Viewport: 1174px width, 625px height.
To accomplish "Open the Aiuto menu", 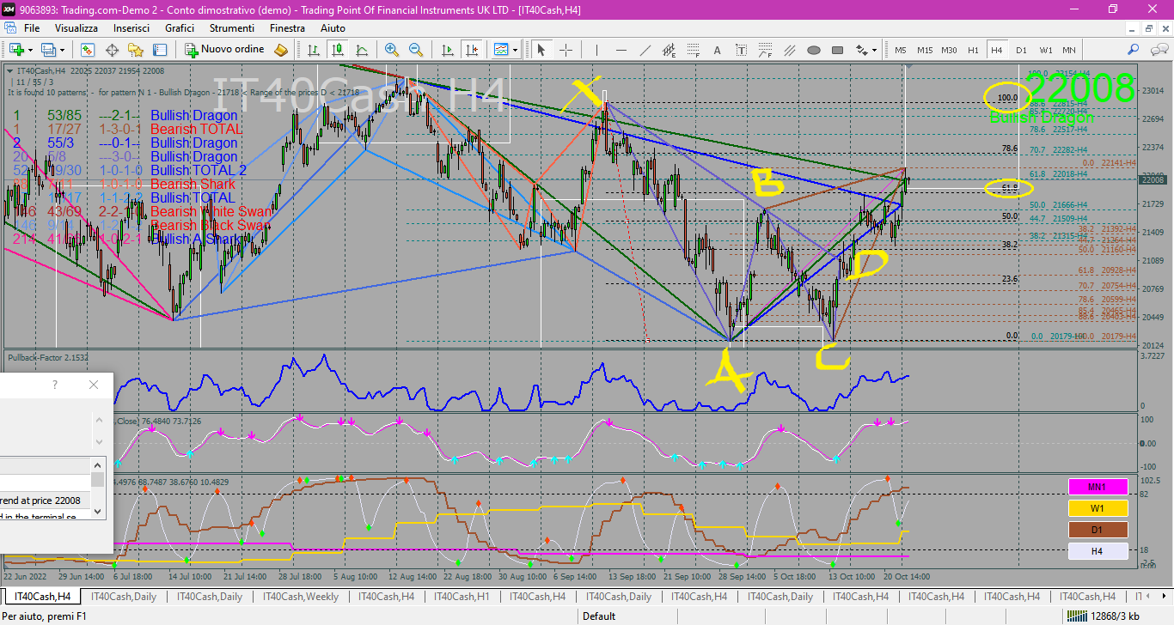I will (333, 28).
